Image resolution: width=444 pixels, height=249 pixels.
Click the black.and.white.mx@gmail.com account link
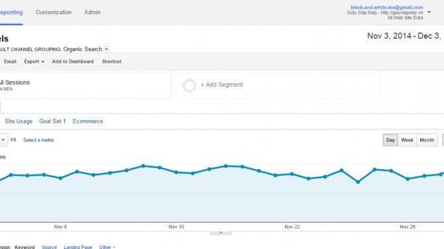[x=386, y=7]
